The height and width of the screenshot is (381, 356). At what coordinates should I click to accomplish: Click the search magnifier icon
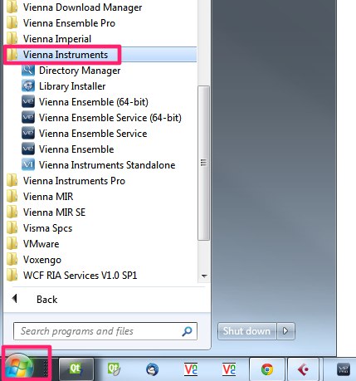(x=187, y=331)
